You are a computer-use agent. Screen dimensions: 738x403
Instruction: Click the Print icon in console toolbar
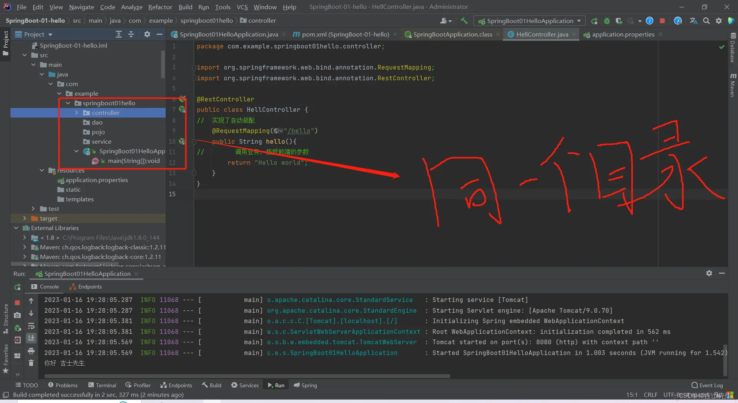pyautogui.click(x=31, y=351)
